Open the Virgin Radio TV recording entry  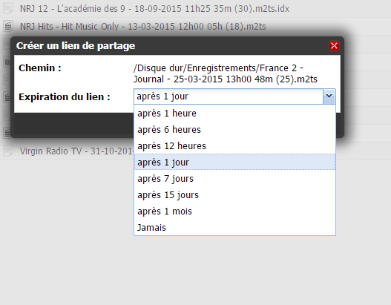point(77,151)
